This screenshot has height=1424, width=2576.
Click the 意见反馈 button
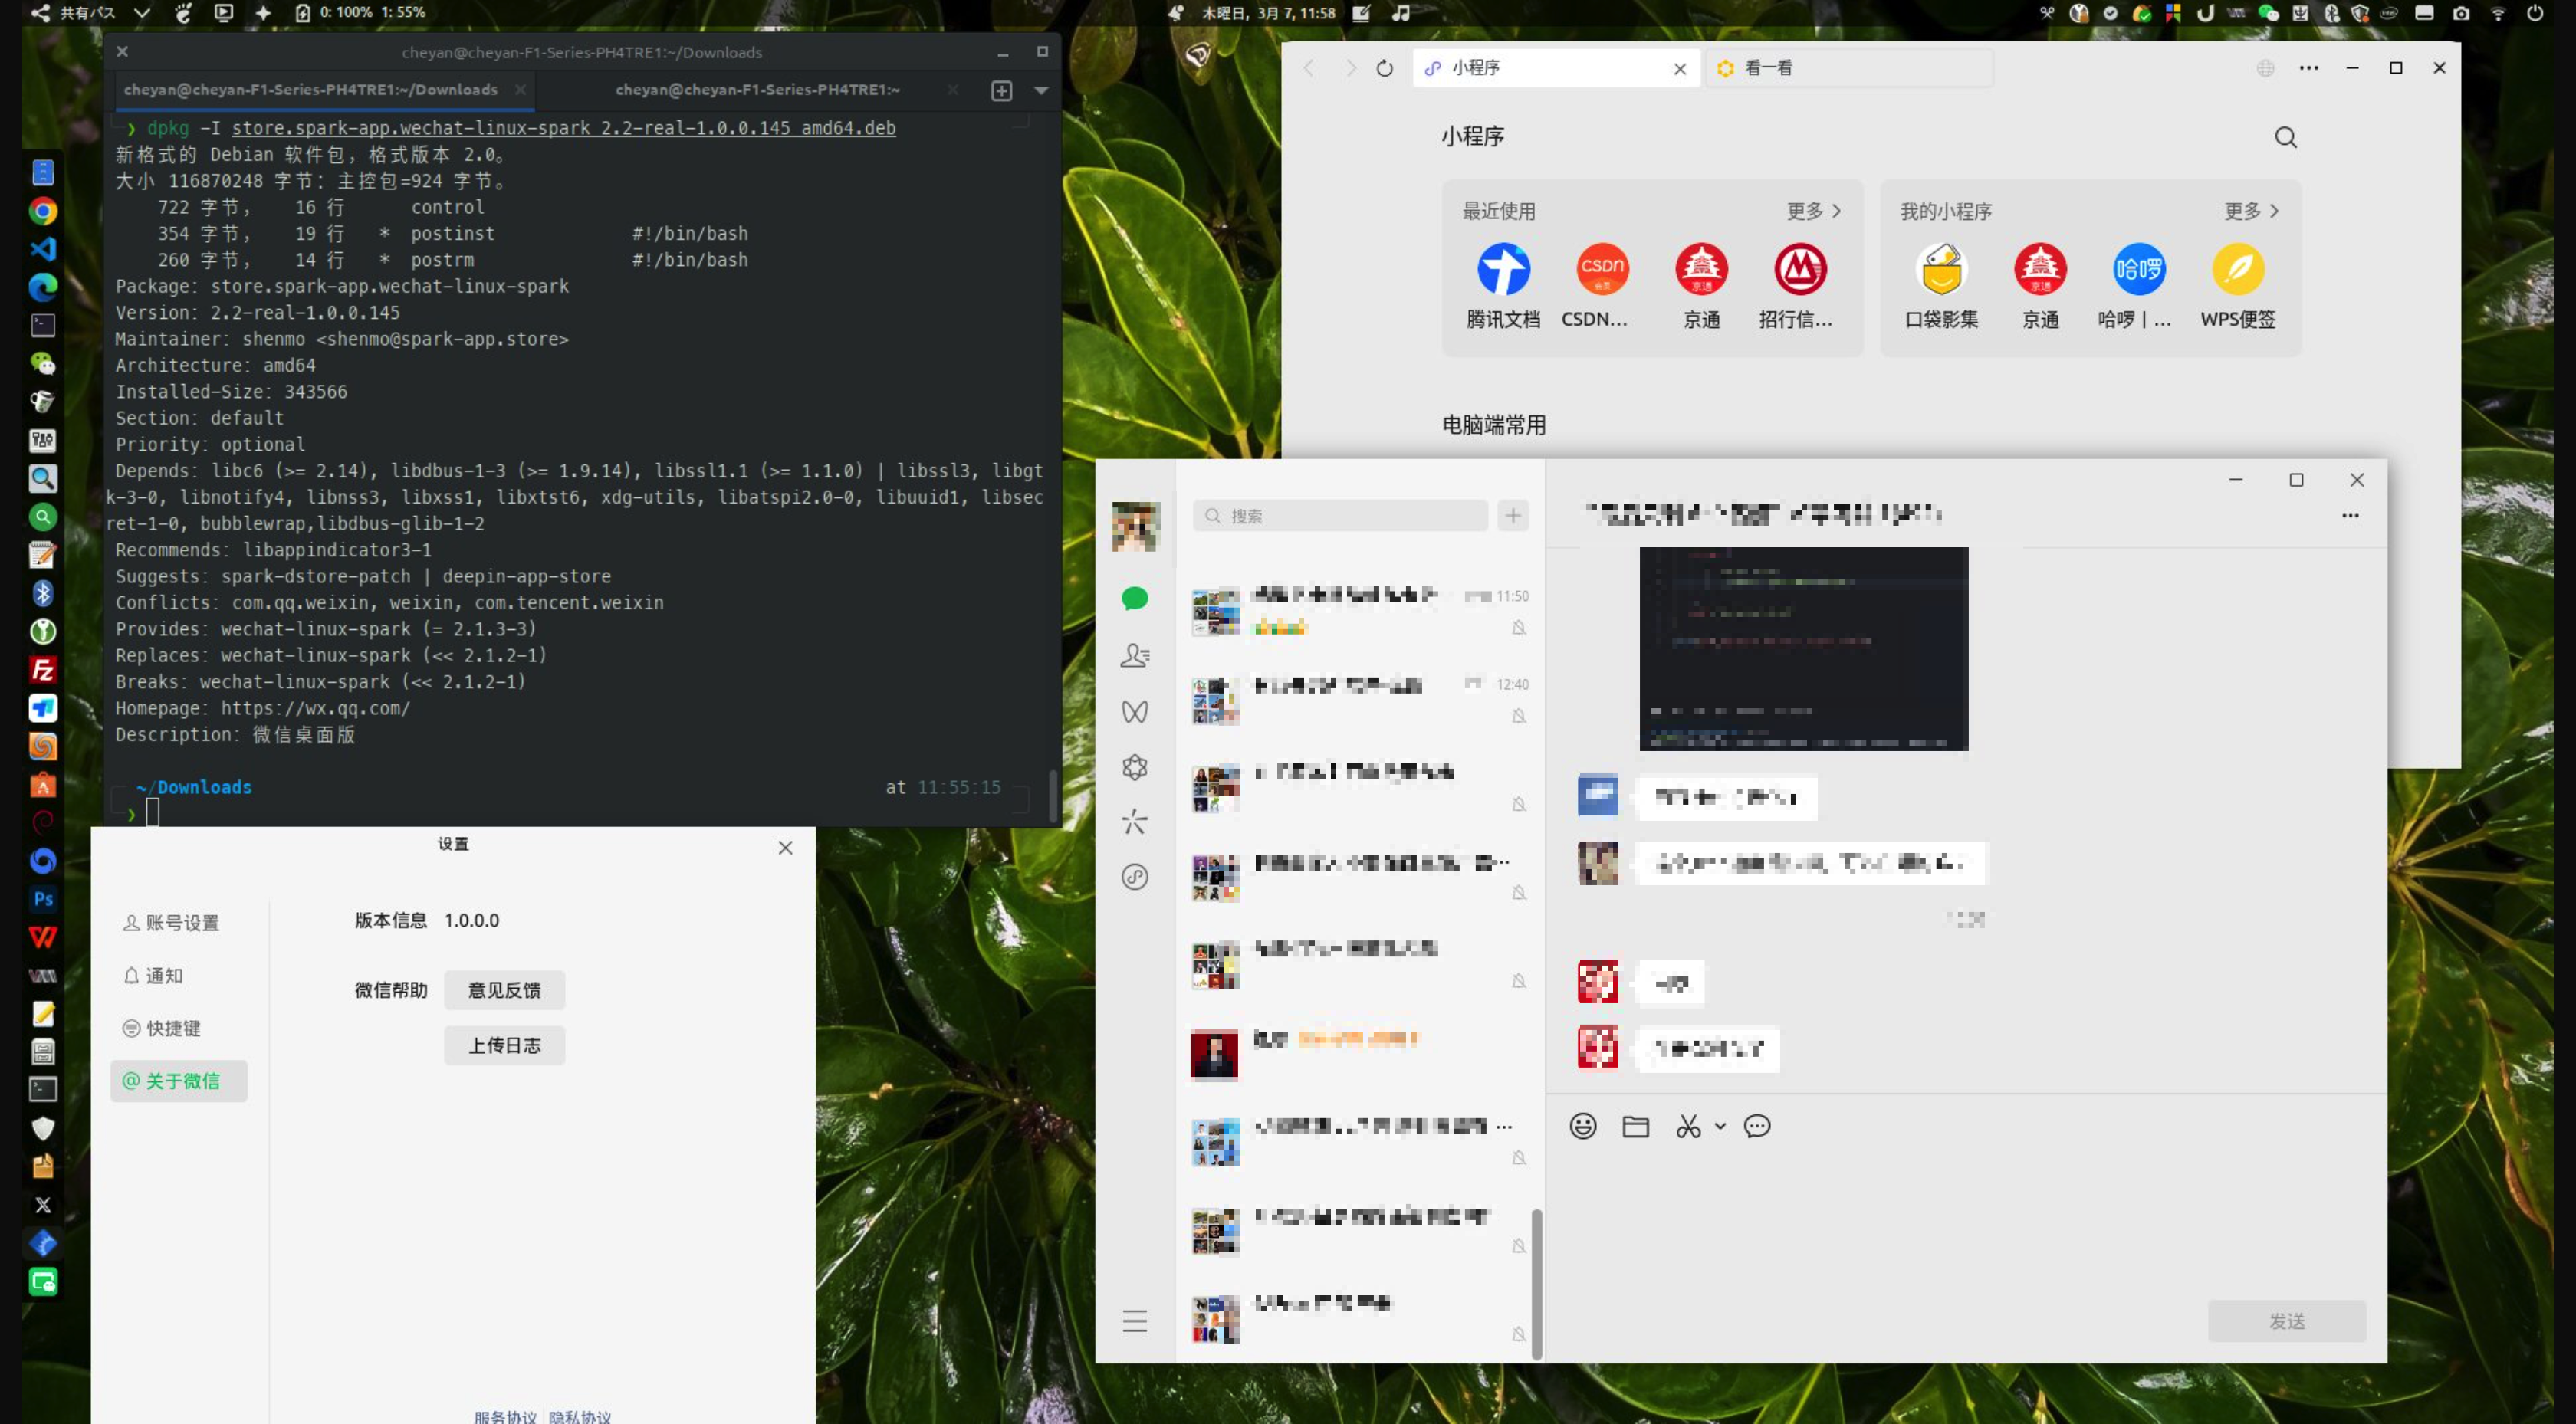(505, 990)
